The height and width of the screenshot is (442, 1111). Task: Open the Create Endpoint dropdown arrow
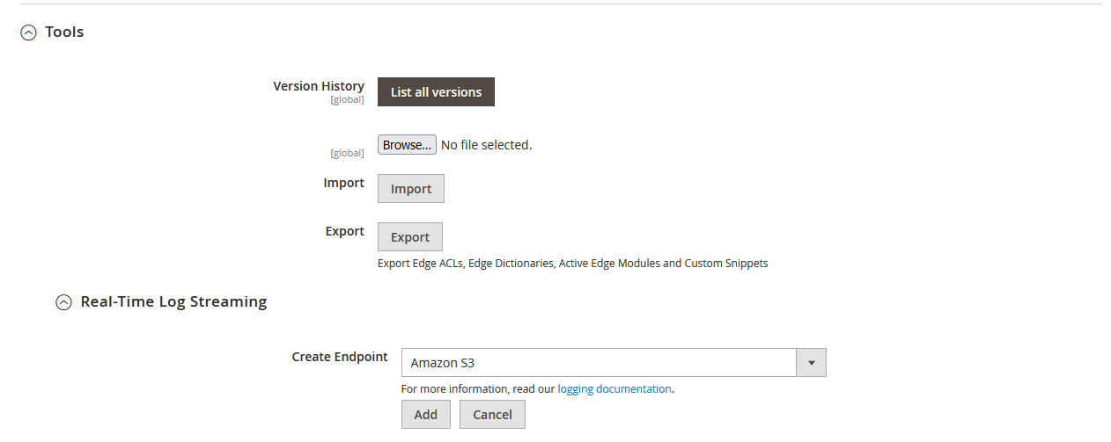[811, 363]
